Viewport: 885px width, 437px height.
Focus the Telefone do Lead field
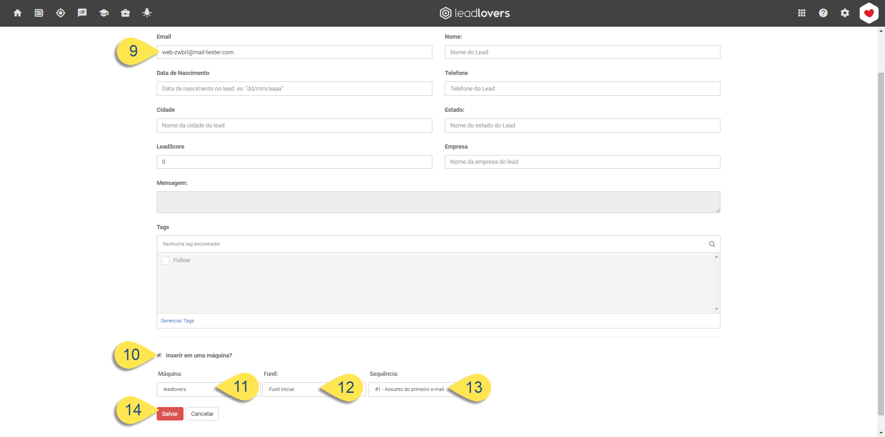pyautogui.click(x=583, y=89)
